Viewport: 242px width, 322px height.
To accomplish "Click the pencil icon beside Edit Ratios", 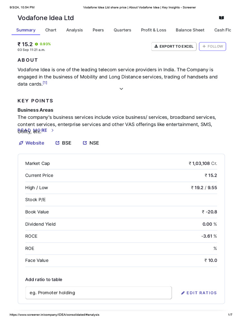I will point(183,293).
